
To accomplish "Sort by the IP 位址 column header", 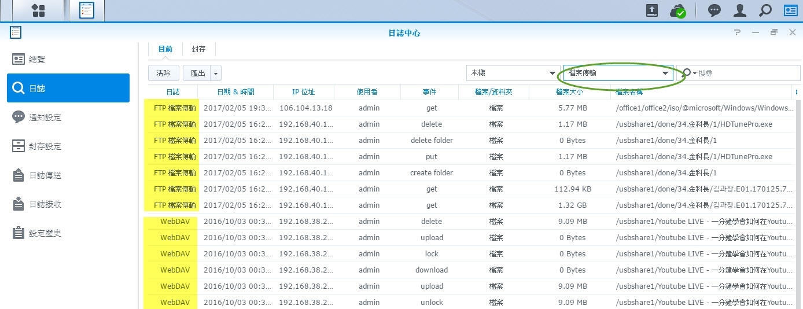I will [x=304, y=92].
